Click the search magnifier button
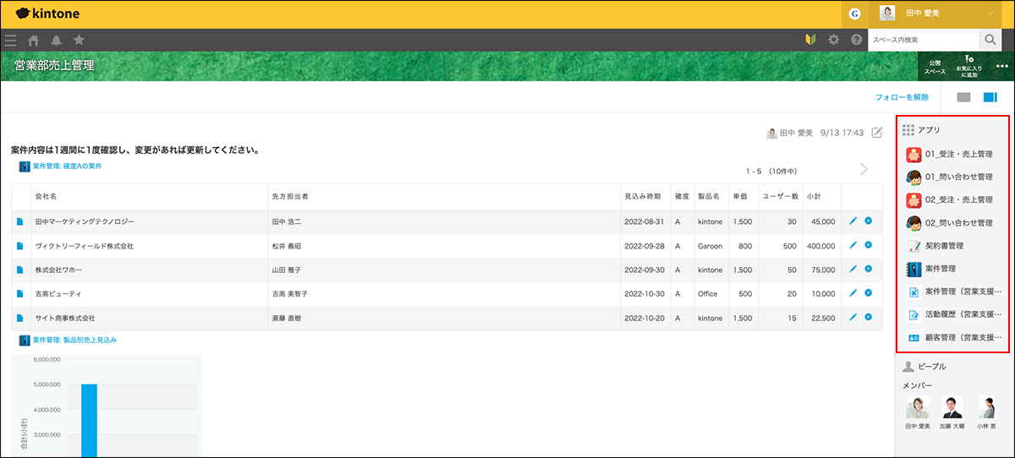 tap(990, 40)
